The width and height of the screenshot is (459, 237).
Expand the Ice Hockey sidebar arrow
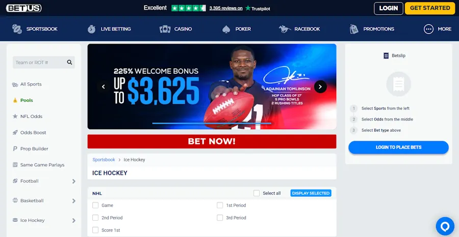(x=74, y=220)
